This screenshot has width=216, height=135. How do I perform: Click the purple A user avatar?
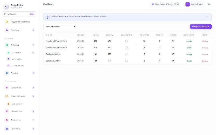pyautogui.click(x=187, y=4)
